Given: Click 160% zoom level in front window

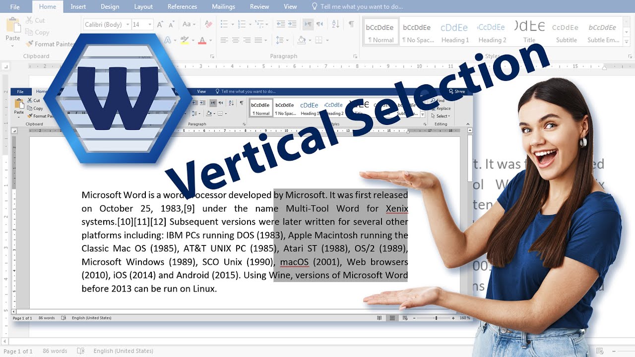Looking at the screenshot, I should click(465, 318).
